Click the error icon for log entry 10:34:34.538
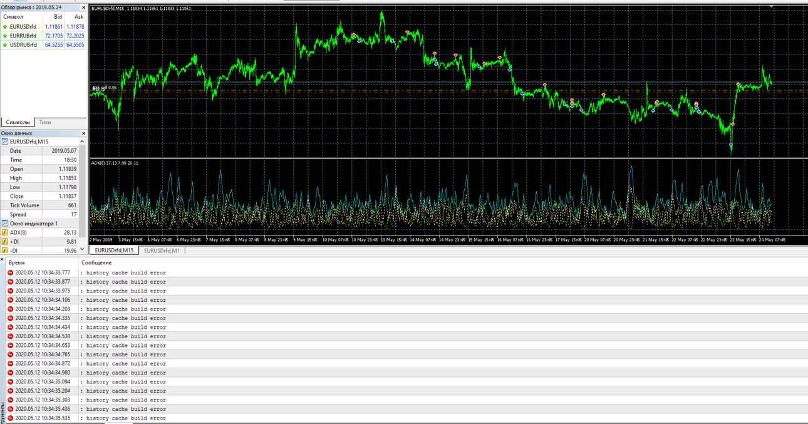Viewport: 808px width, 424px height. [x=11, y=336]
